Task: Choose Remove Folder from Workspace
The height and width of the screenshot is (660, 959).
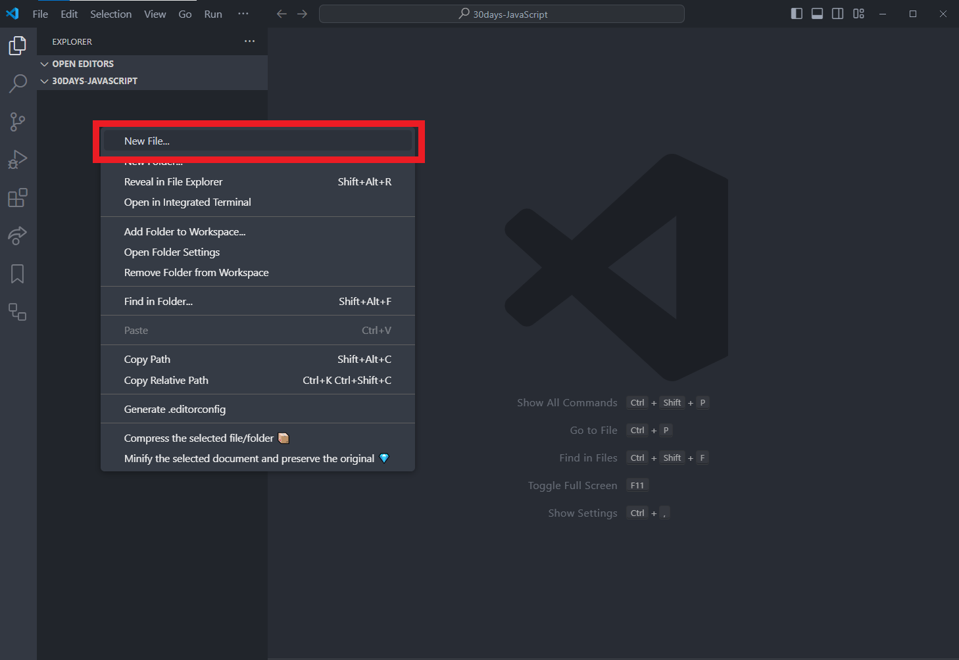Action: click(x=258, y=273)
